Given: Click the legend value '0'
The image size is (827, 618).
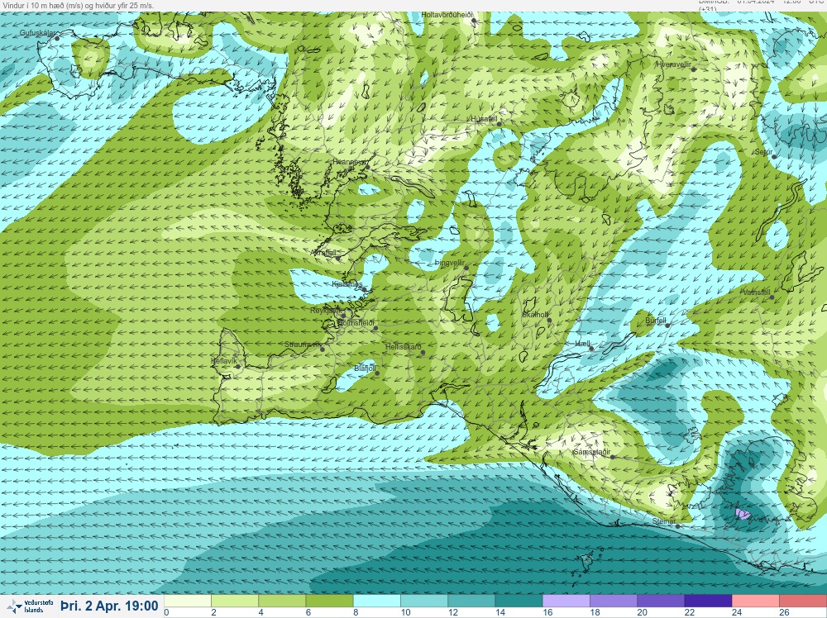Looking at the screenshot, I should 167,613.
